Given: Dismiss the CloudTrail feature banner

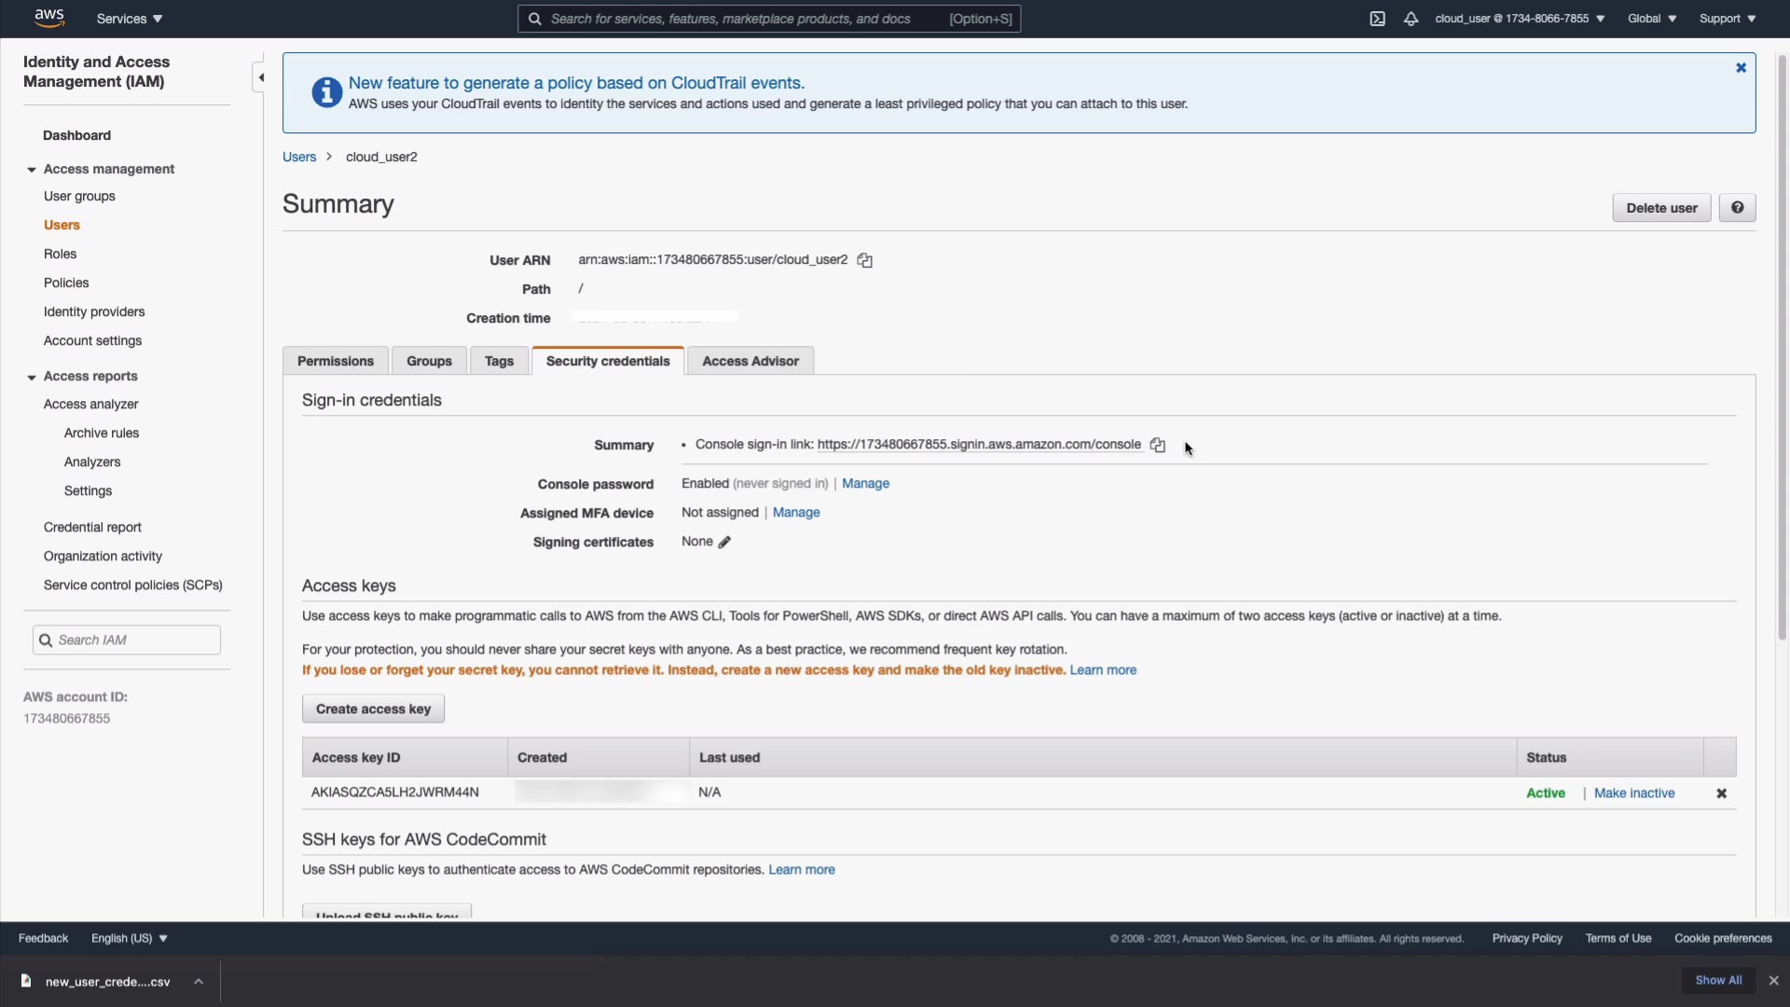Looking at the screenshot, I should 1741,68.
